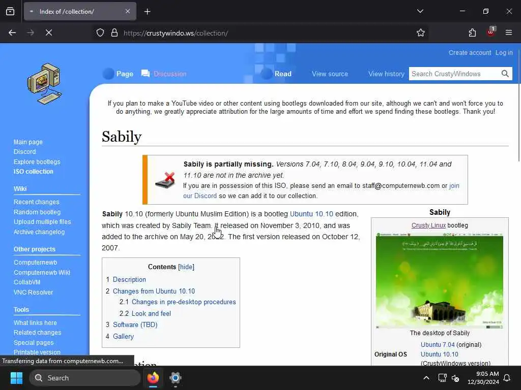This screenshot has height=390, width=521.
Task: Open the Sabily desktop screenshot thumbnail
Action: tap(439, 280)
